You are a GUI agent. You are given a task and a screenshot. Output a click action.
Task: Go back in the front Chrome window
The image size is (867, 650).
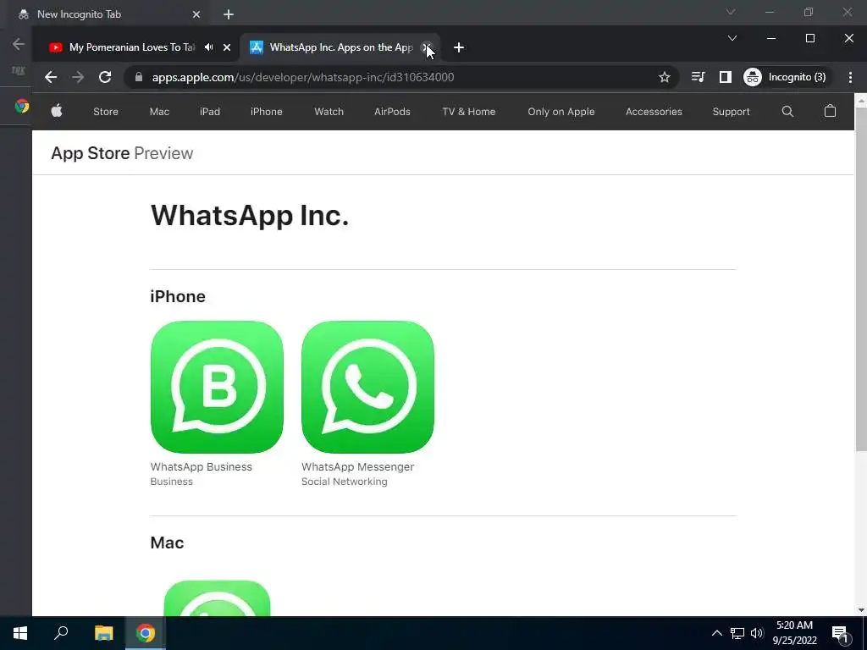[51, 77]
